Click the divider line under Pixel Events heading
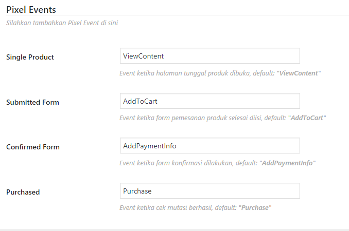349x231 pixels. pos(174,15)
